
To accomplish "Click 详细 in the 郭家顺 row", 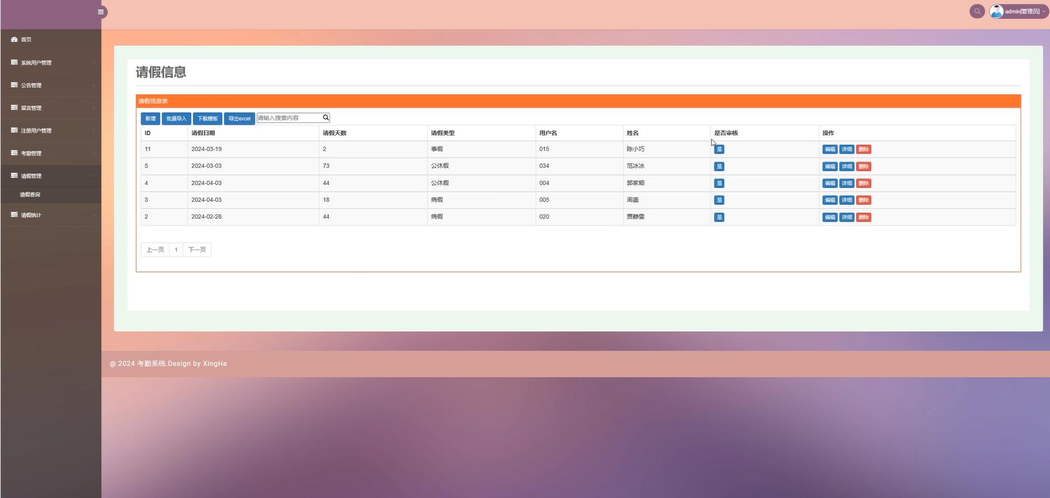I will 847,183.
